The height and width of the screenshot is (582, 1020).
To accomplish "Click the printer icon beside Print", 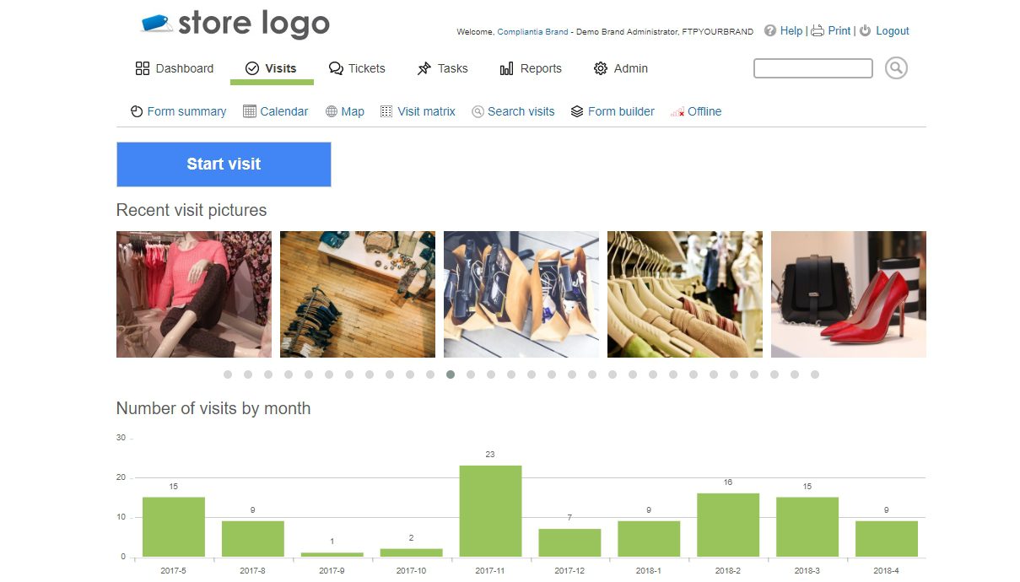I will click(x=817, y=30).
